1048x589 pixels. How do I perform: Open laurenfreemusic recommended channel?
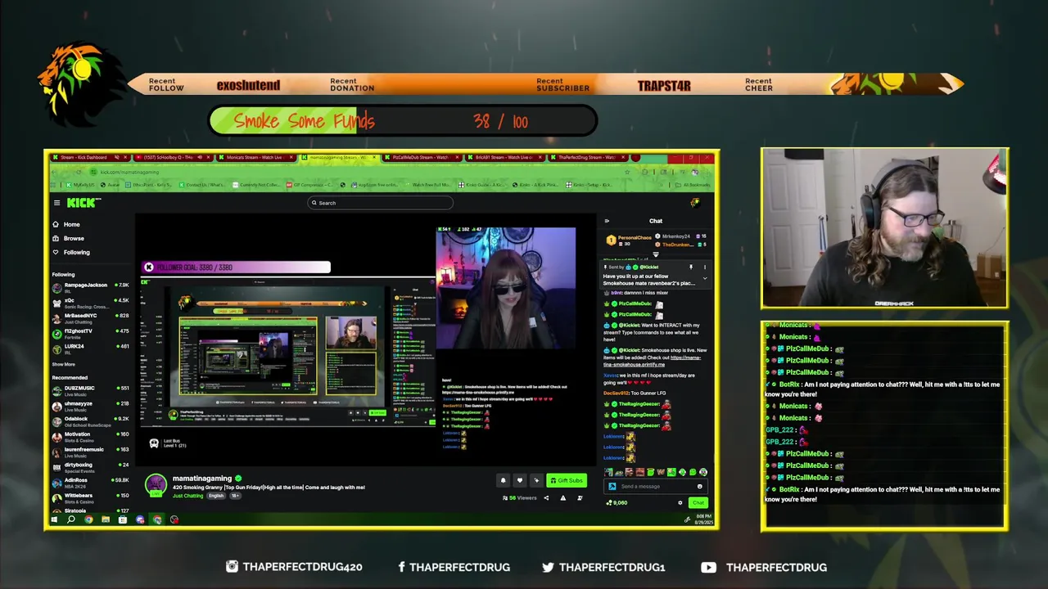[x=90, y=452]
